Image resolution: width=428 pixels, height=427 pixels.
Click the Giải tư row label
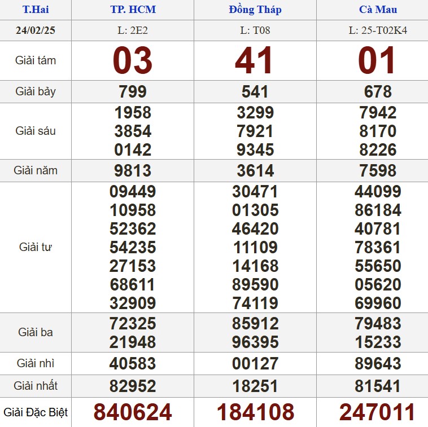35,247
